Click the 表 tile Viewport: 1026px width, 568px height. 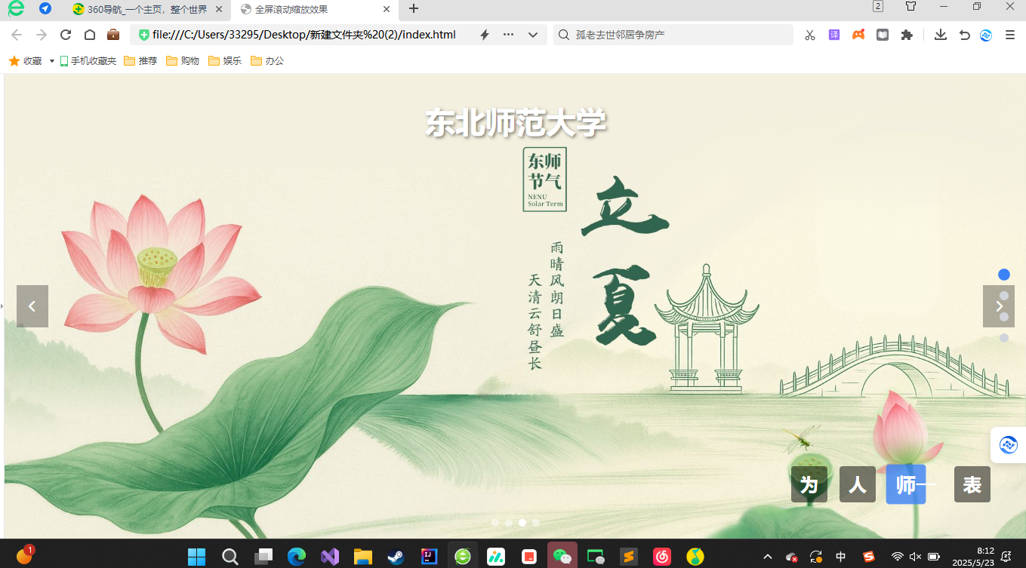pos(972,484)
